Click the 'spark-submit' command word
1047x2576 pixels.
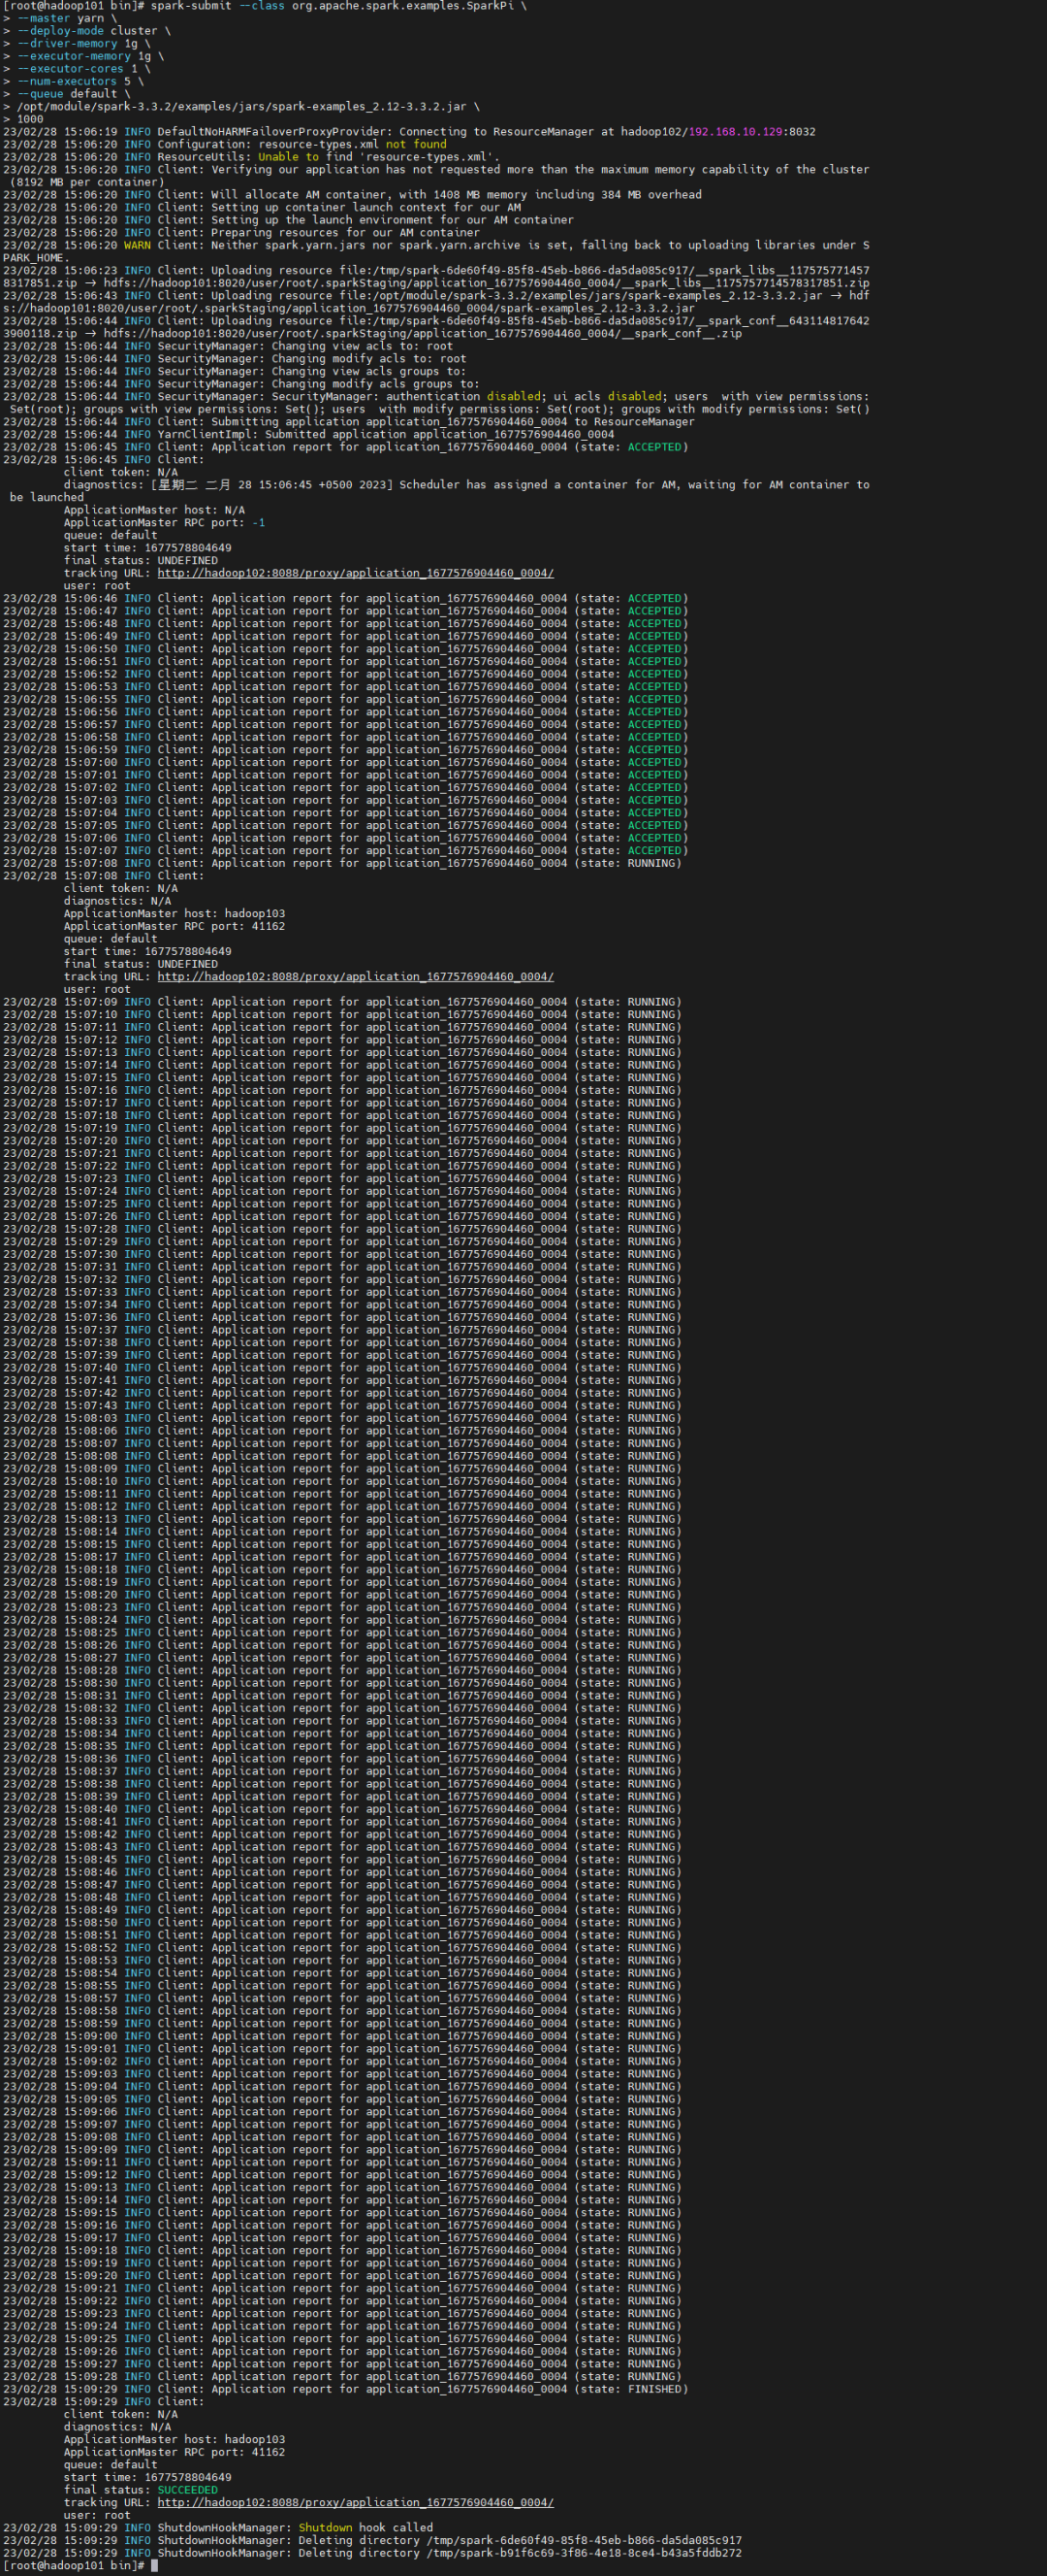pyautogui.click(x=190, y=6)
